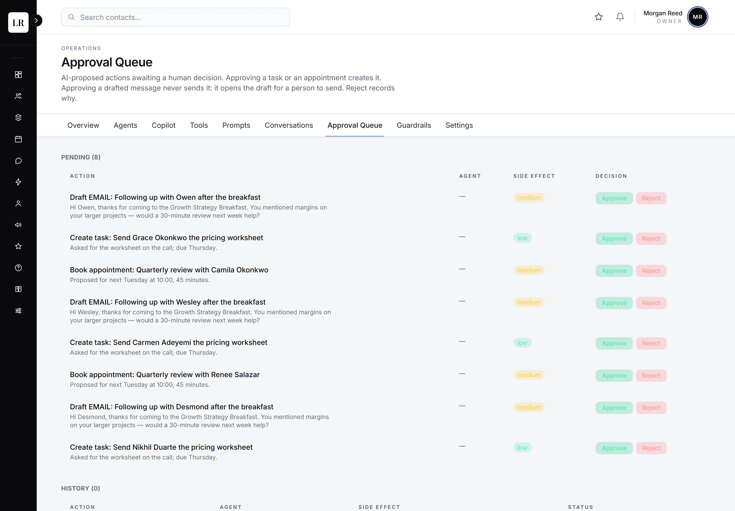Switch to the Guardrails tab
This screenshot has width=735, height=511.
tap(413, 125)
